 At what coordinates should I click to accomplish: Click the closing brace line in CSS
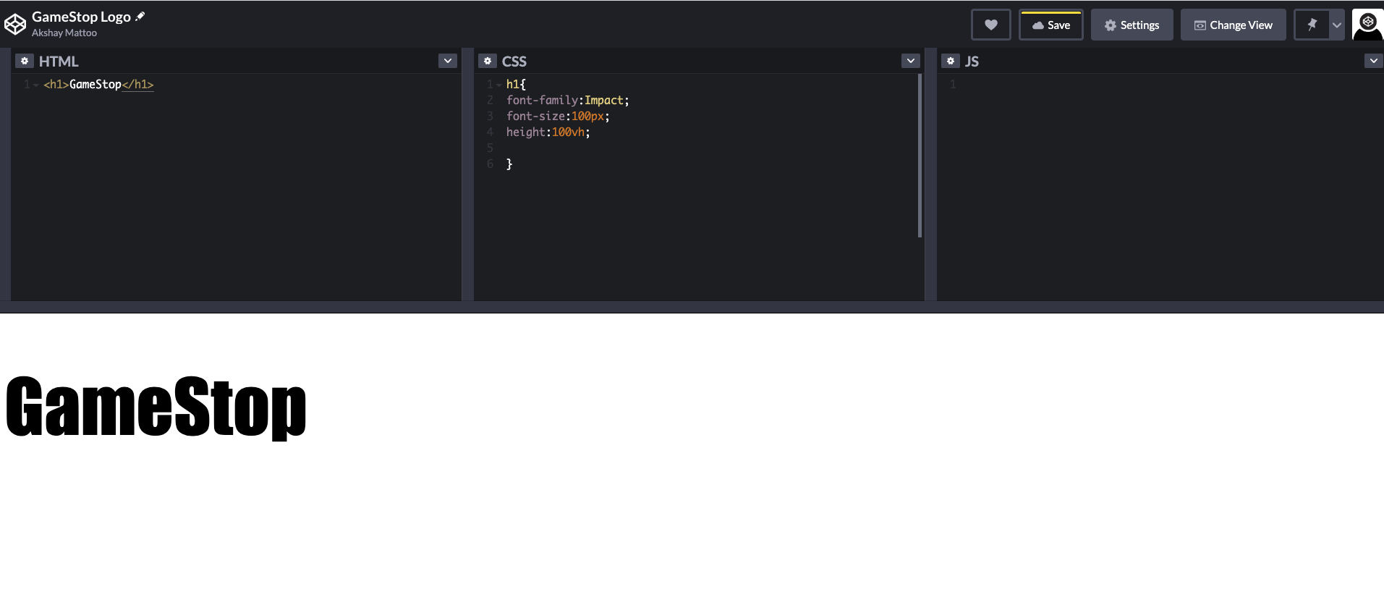(x=509, y=164)
